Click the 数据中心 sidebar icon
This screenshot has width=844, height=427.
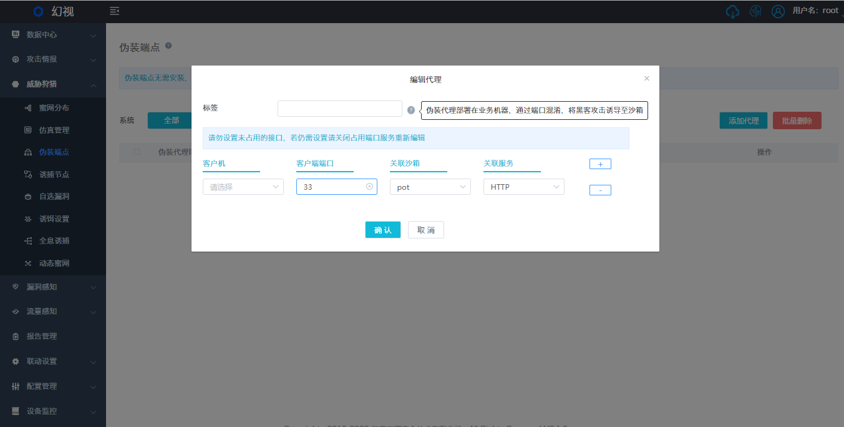(x=16, y=34)
